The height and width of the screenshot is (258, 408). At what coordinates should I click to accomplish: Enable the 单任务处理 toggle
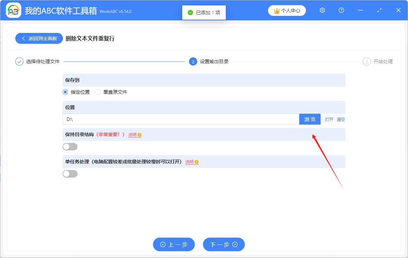pos(70,173)
